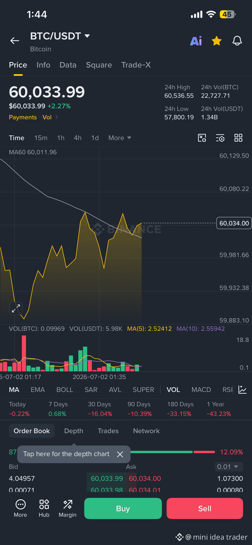Viewport: 252px width, 545px height.
Task: Toggle the favorite star icon
Action: click(x=217, y=40)
